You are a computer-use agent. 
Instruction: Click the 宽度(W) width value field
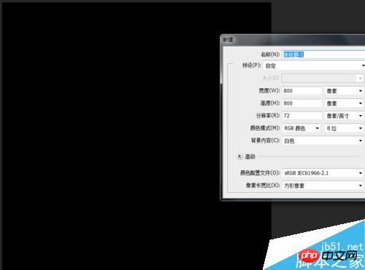302,91
